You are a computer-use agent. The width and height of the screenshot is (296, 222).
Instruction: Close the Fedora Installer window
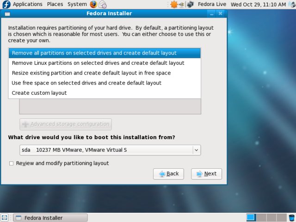coord(220,13)
